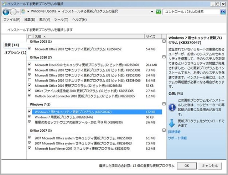Click the green refresh icon
228x175 pixels.
[159, 12]
